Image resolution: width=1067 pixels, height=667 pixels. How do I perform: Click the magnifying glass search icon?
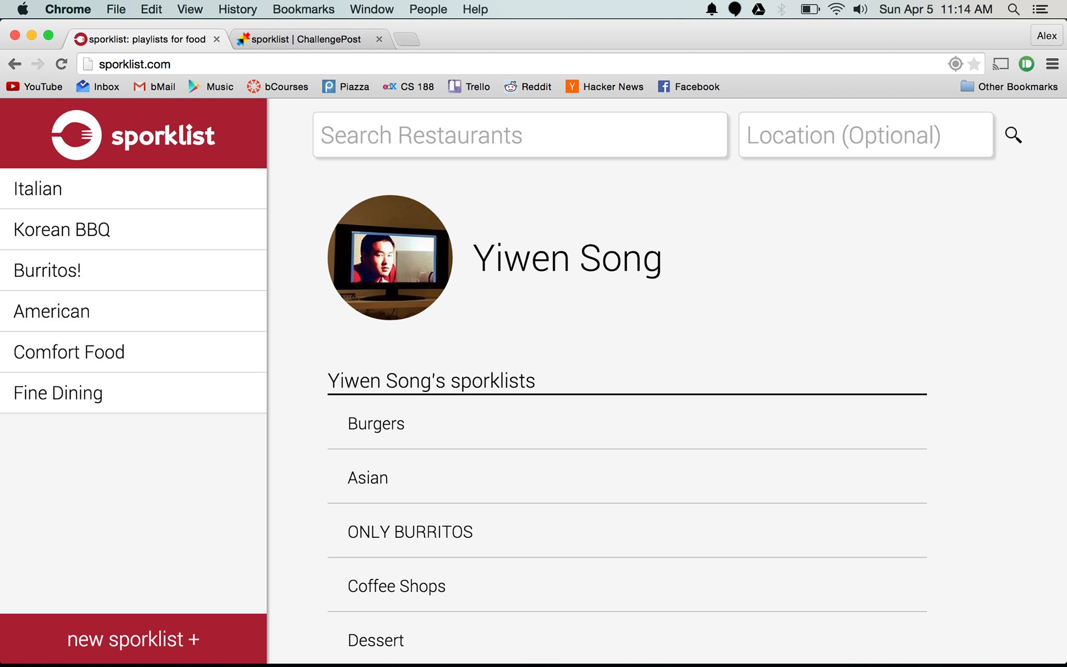[1013, 135]
